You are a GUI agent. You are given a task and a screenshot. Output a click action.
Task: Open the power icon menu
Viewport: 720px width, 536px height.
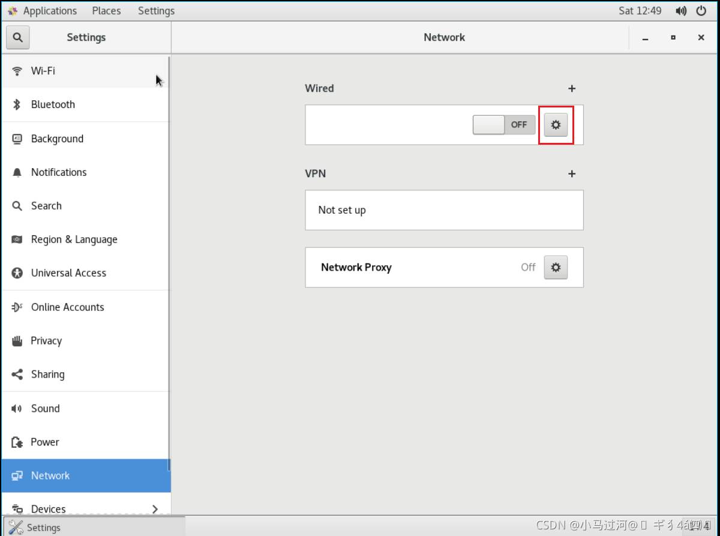pos(701,11)
